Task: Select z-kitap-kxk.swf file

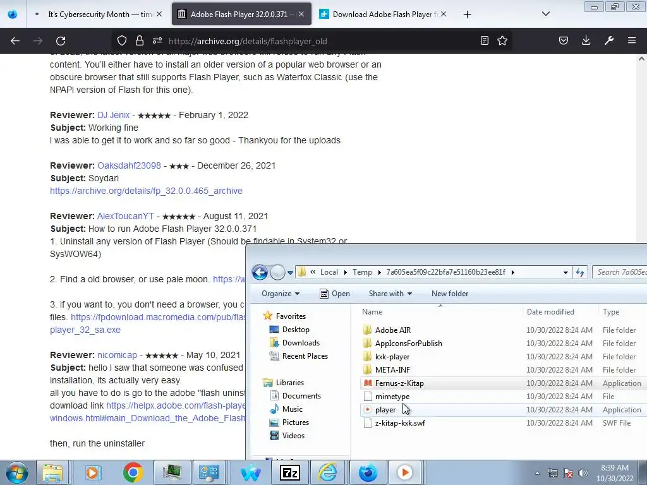Action: coord(400,422)
